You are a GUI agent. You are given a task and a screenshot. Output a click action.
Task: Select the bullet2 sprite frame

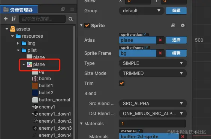click(43, 93)
